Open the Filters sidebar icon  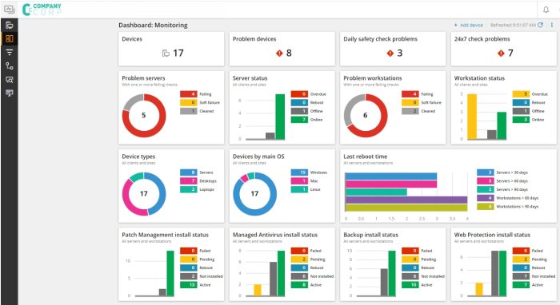tap(10, 53)
